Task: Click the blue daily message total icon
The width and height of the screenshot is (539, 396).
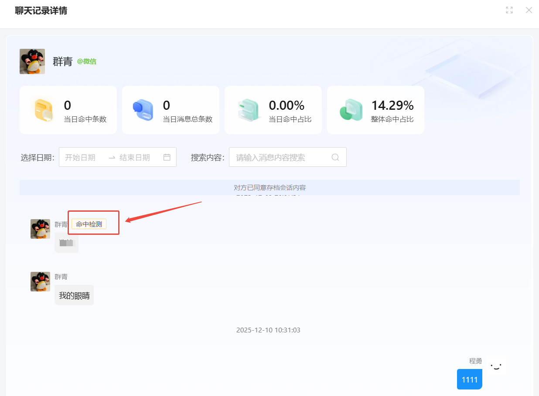Action: tap(143, 110)
